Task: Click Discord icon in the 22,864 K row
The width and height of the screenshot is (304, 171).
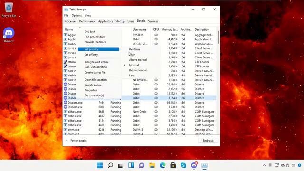Action: (66, 85)
